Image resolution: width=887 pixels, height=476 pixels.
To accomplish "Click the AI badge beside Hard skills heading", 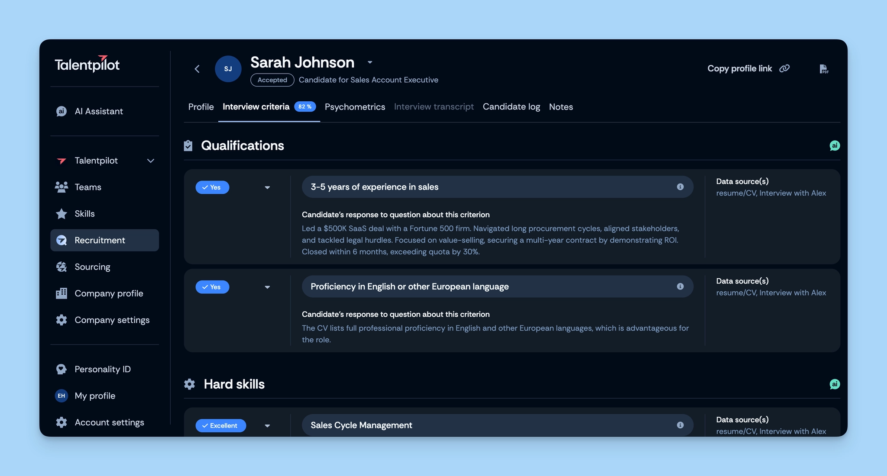I will (x=834, y=384).
